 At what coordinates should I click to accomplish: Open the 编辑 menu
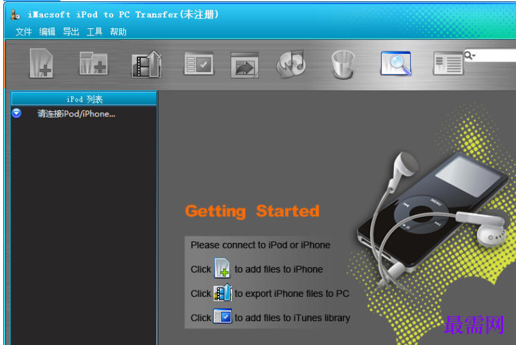pyautogui.click(x=48, y=32)
